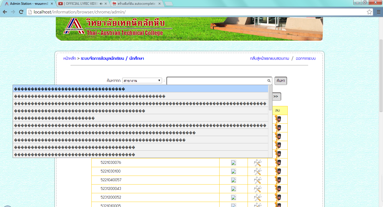Click the wrench edit icon for 5221040057
Screen dimensions: 383x207
(257, 180)
